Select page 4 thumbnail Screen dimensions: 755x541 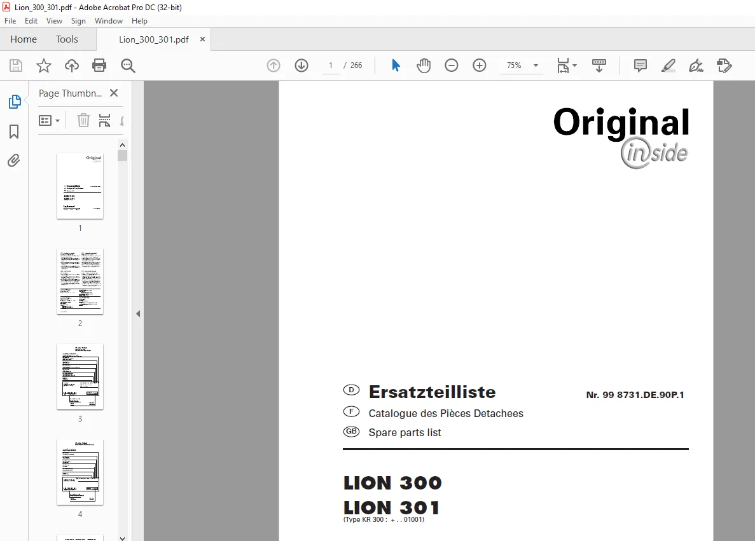80,472
